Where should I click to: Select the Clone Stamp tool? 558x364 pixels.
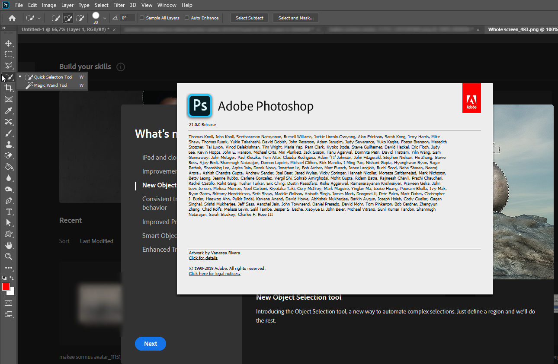(8, 145)
